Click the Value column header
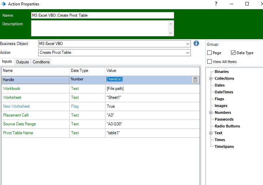 (152, 71)
